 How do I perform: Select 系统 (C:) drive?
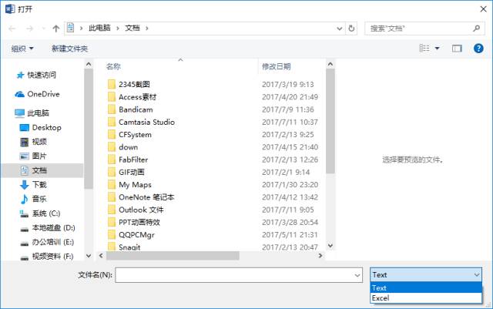click(x=46, y=213)
